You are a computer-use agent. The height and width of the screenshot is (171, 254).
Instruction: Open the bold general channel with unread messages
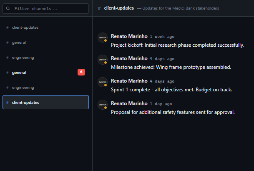[x=19, y=73]
